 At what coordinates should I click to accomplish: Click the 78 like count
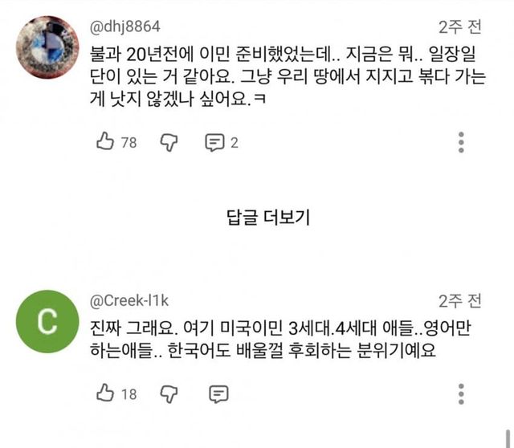coord(128,143)
